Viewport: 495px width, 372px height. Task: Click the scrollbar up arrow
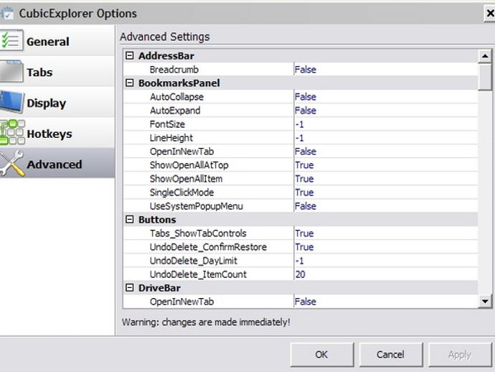coord(485,56)
